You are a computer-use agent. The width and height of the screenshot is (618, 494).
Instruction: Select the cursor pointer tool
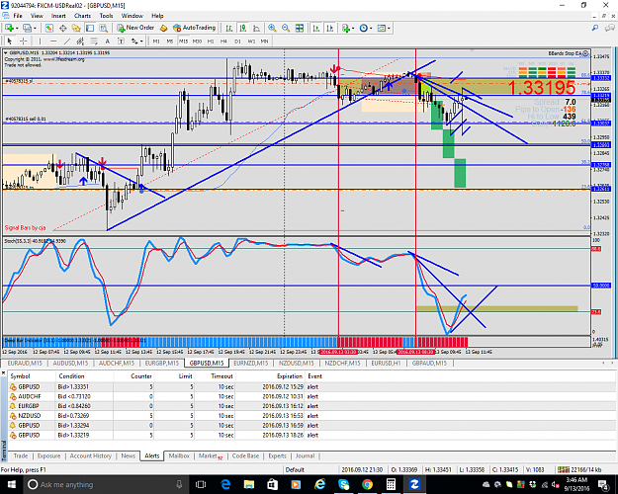point(10,41)
